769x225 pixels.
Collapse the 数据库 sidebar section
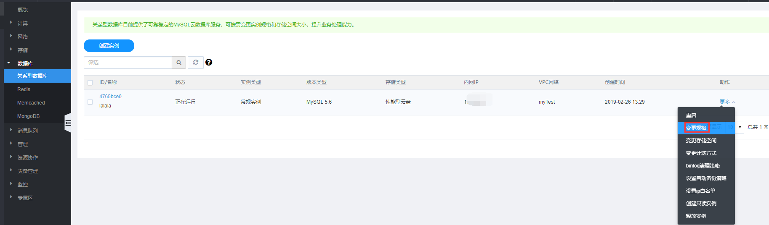click(x=25, y=63)
